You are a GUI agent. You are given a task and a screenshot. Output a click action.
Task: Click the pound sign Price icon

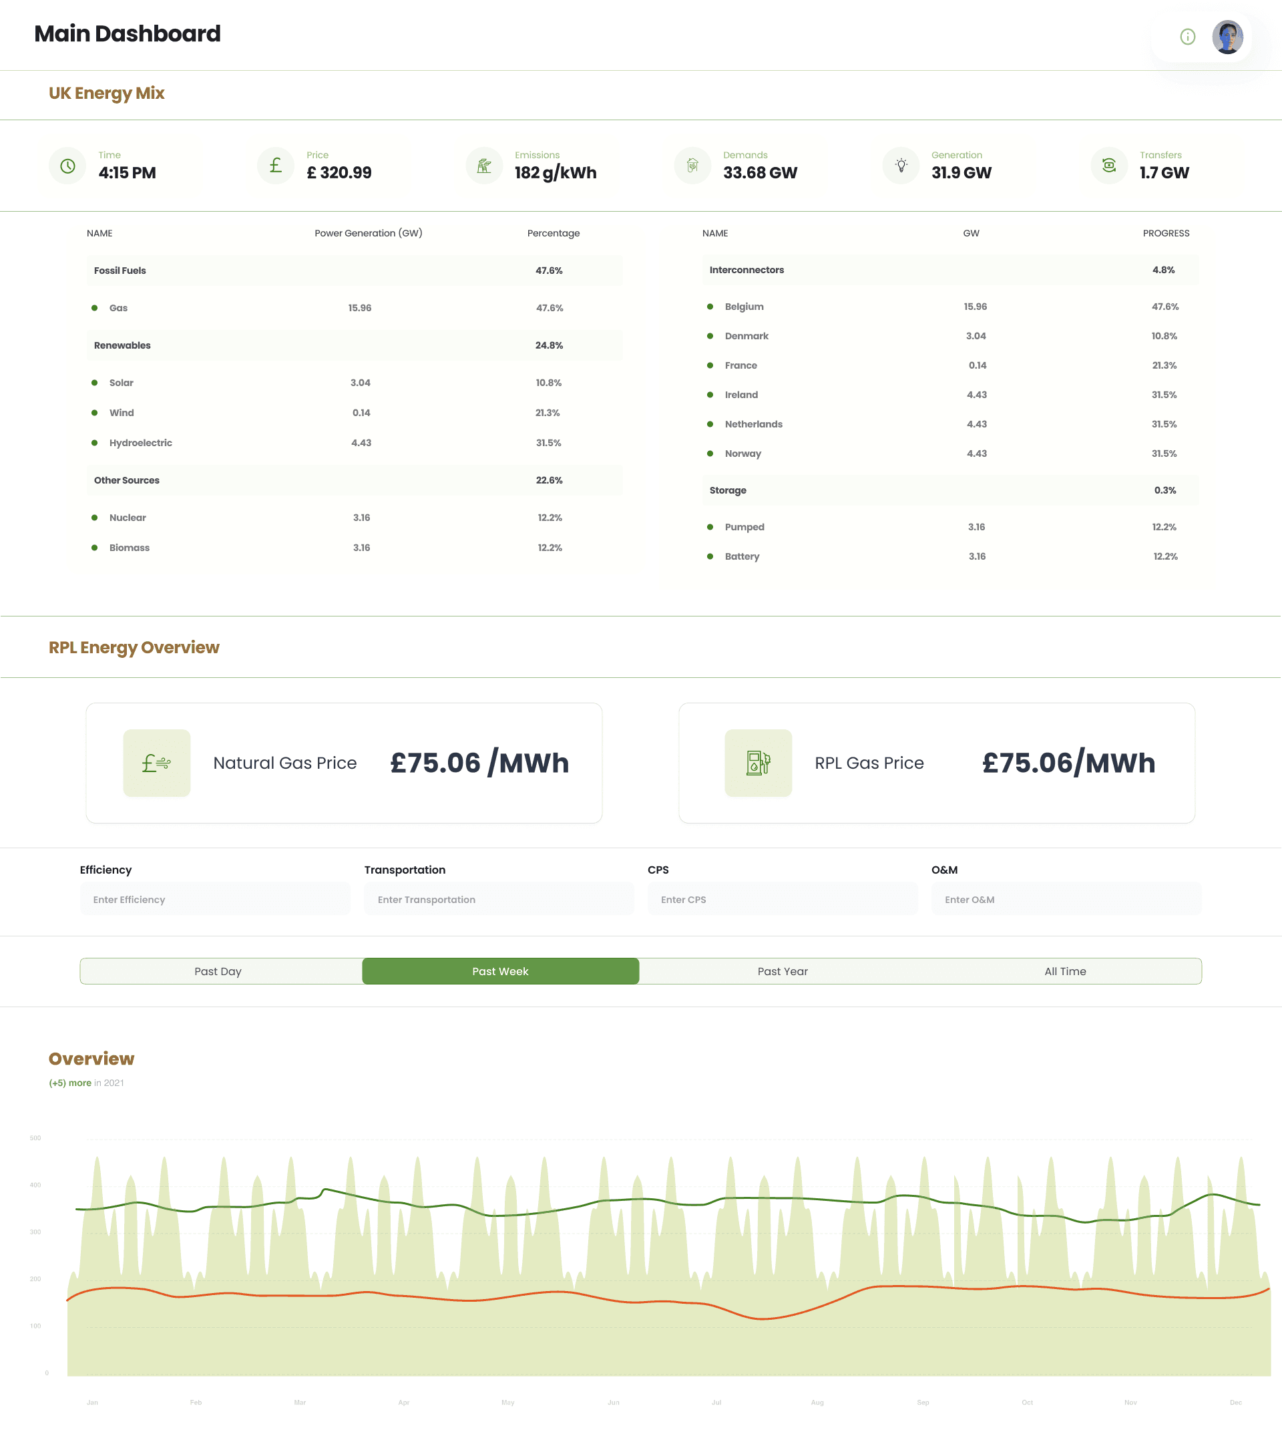[x=275, y=166]
